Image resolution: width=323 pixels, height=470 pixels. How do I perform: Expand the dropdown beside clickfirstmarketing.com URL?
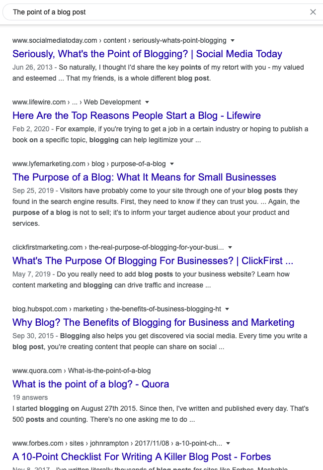point(230,247)
